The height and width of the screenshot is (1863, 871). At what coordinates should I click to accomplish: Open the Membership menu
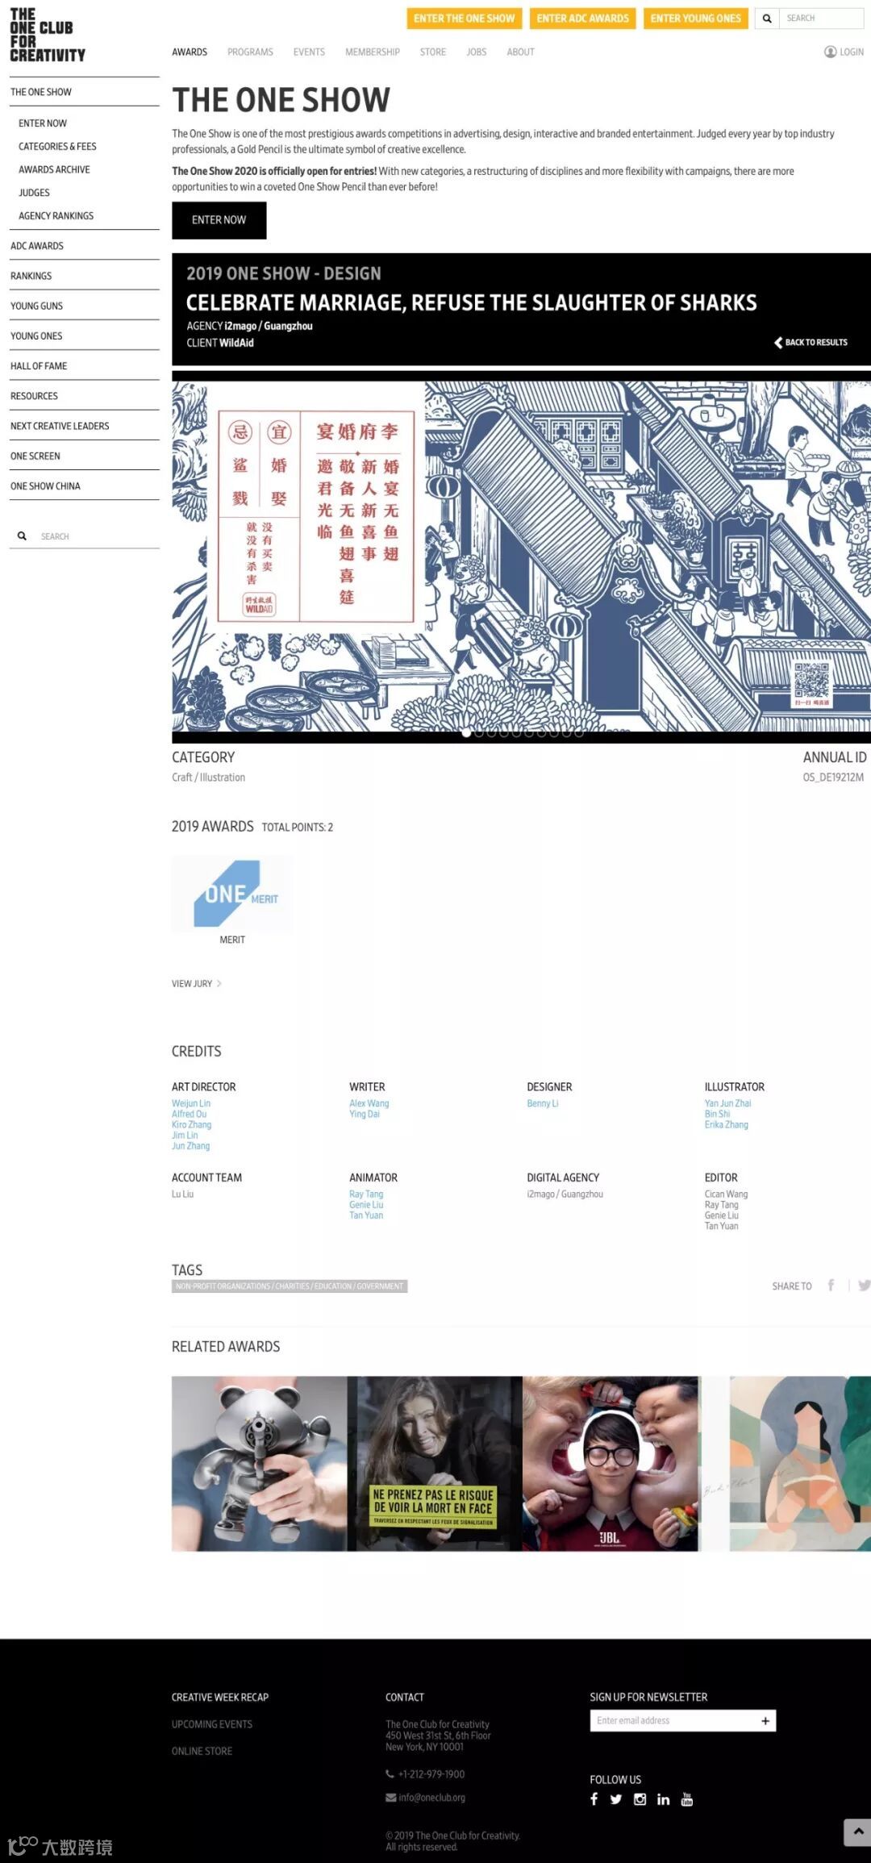pos(373,52)
